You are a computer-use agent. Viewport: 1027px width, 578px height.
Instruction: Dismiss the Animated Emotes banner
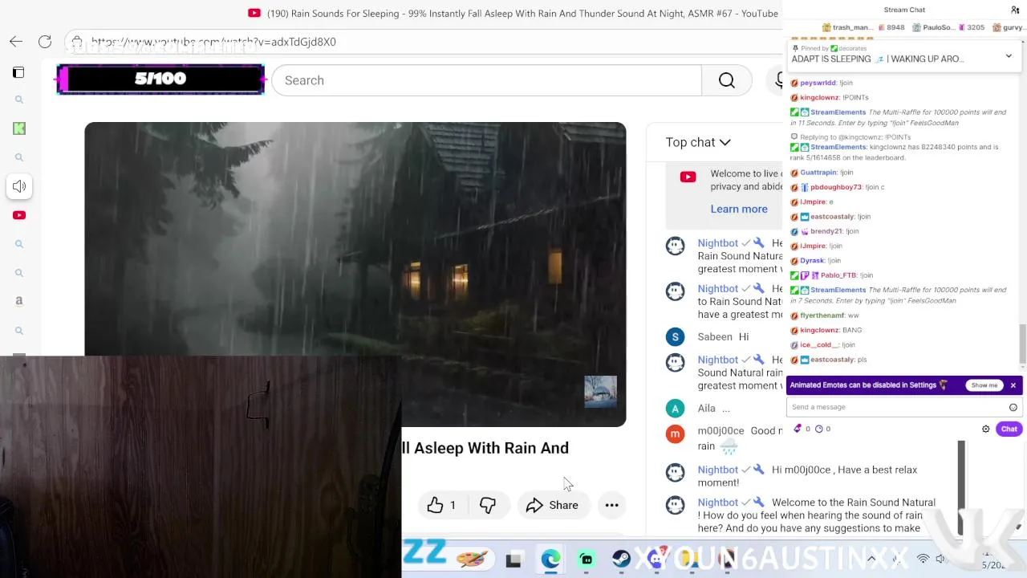[1013, 385]
